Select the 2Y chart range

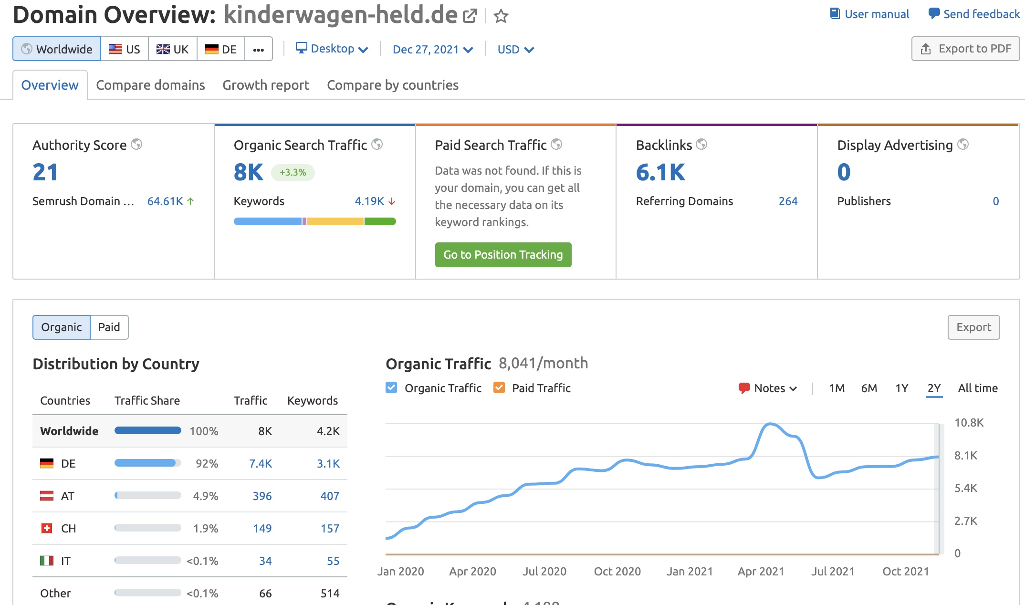click(934, 388)
